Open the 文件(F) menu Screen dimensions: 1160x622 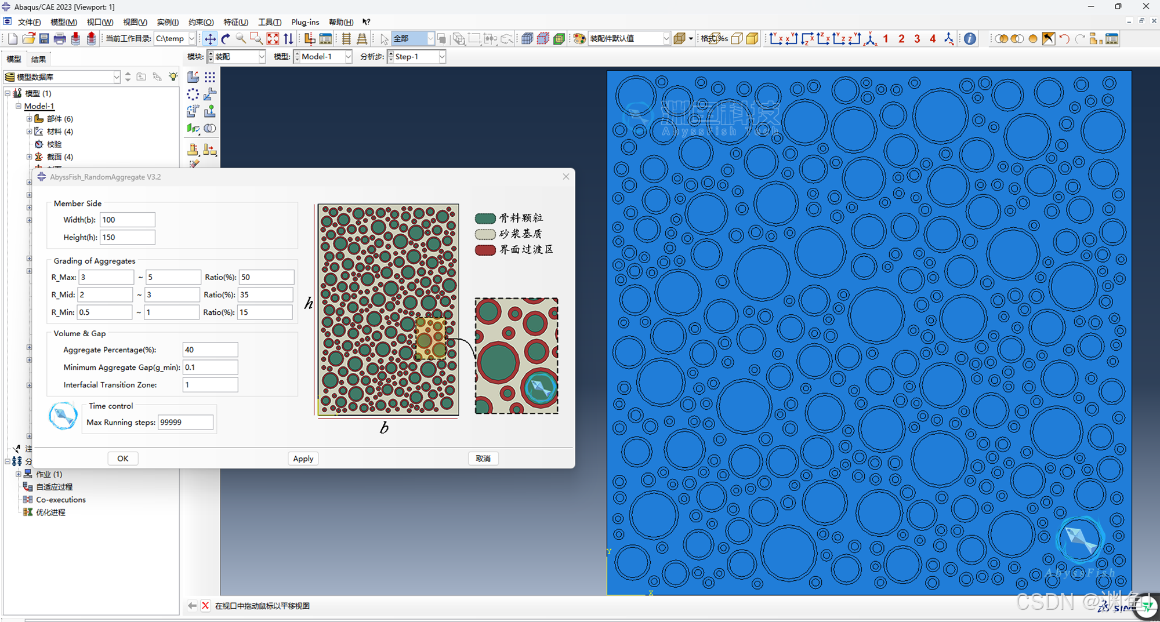tap(29, 22)
